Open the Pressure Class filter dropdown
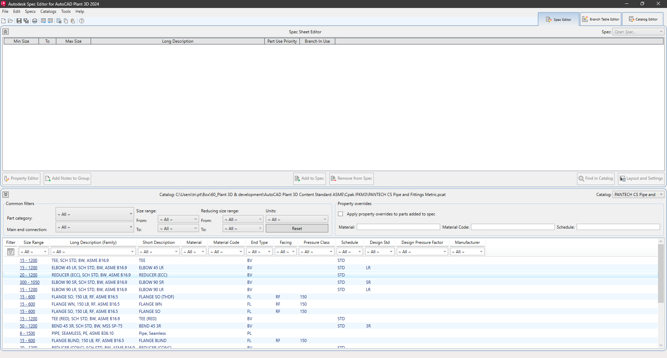The image size is (667, 358). (316, 252)
